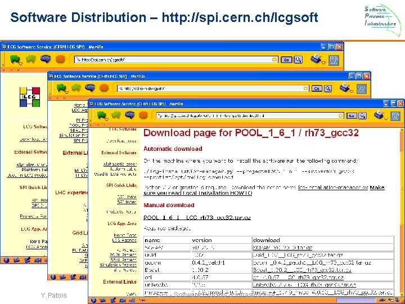Open print options arrow in rearmost window

coord(323,63)
